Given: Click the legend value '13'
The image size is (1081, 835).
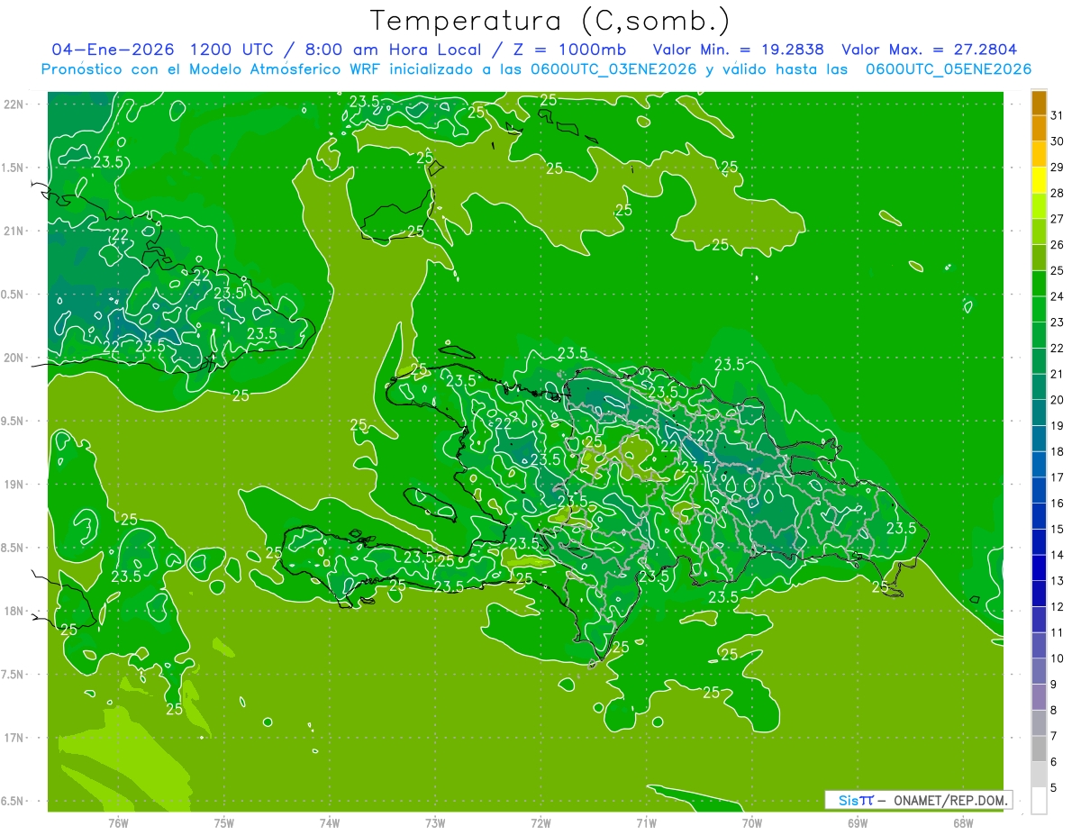Looking at the screenshot, I should (x=1058, y=581).
